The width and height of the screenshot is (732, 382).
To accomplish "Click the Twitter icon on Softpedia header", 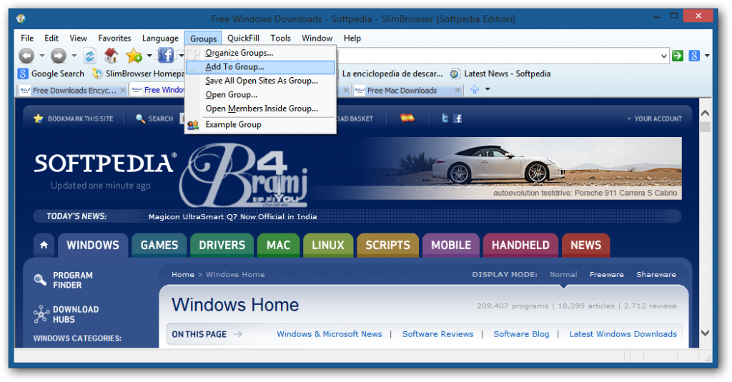I will coord(445,119).
